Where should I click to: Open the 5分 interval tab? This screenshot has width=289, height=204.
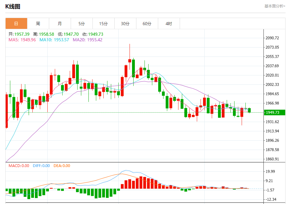pyautogui.click(x=82, y=24)
